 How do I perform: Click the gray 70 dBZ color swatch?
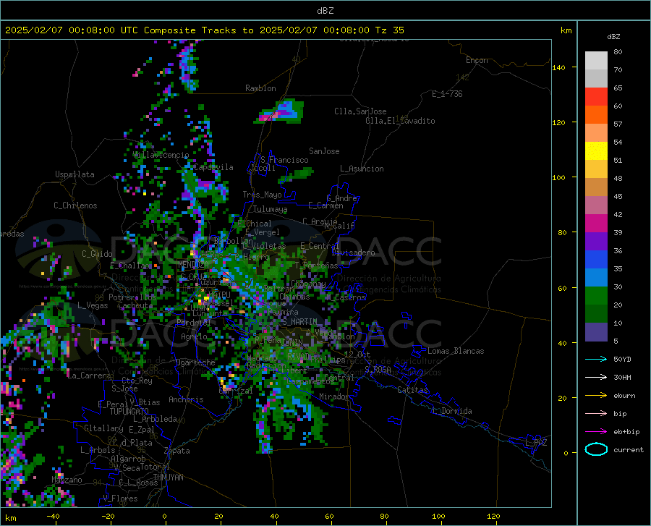coord(596,78)
